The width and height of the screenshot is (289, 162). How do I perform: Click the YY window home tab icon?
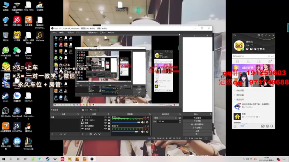[x=237, y=61]
